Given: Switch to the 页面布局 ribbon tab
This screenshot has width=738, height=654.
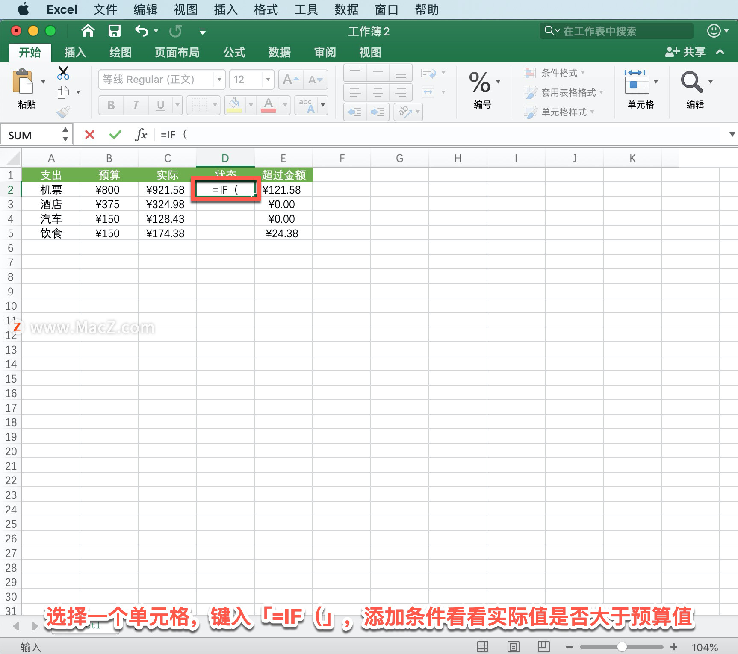Looking at the screenshot, I should [177, 53].
